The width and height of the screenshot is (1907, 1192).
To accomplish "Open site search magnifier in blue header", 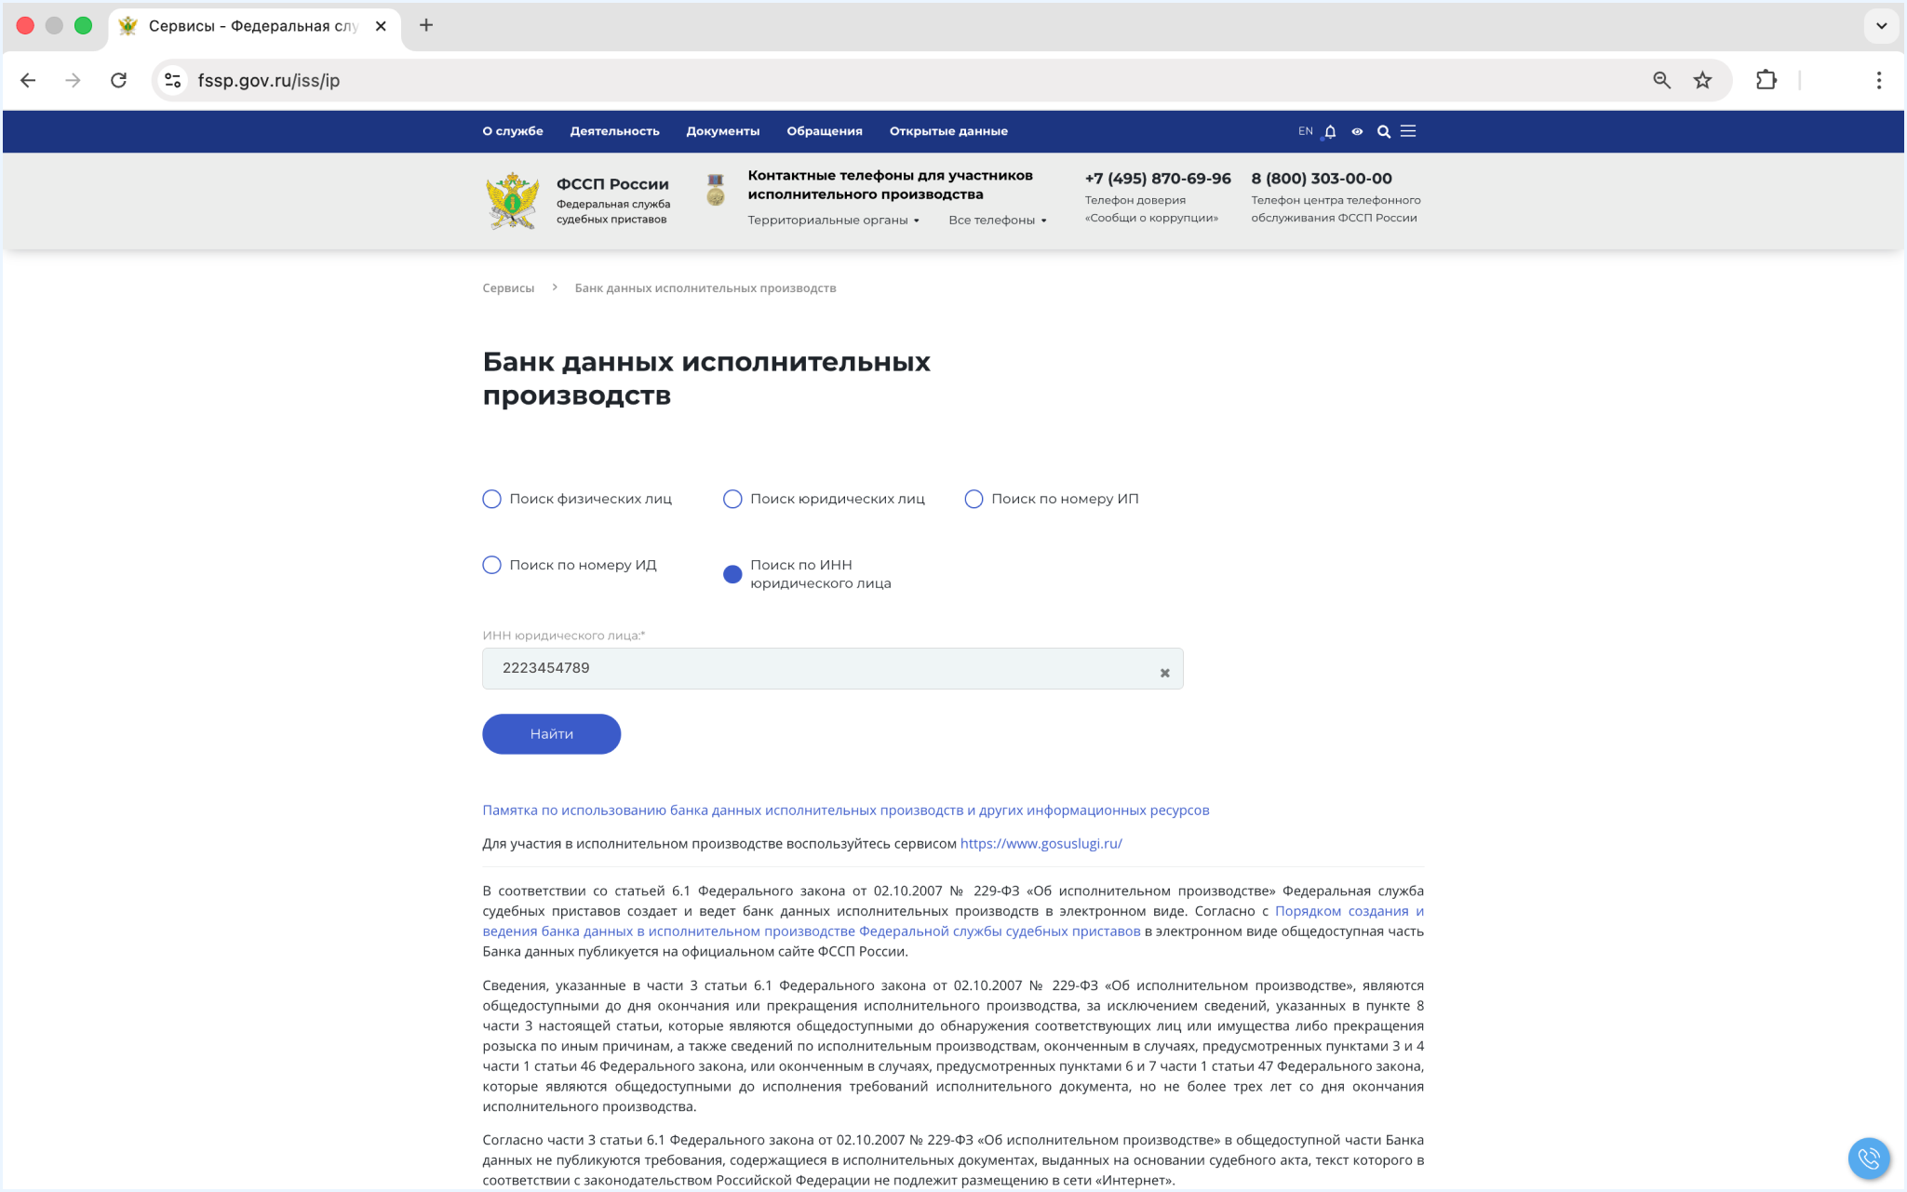I will [1384, 131].
